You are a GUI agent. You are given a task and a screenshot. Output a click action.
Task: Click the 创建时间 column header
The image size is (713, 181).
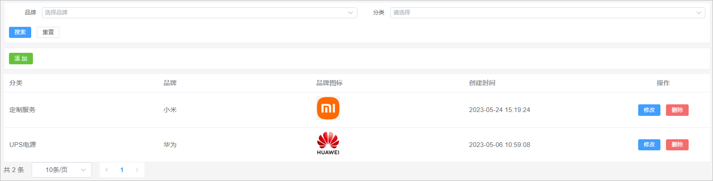click(482, 83)
